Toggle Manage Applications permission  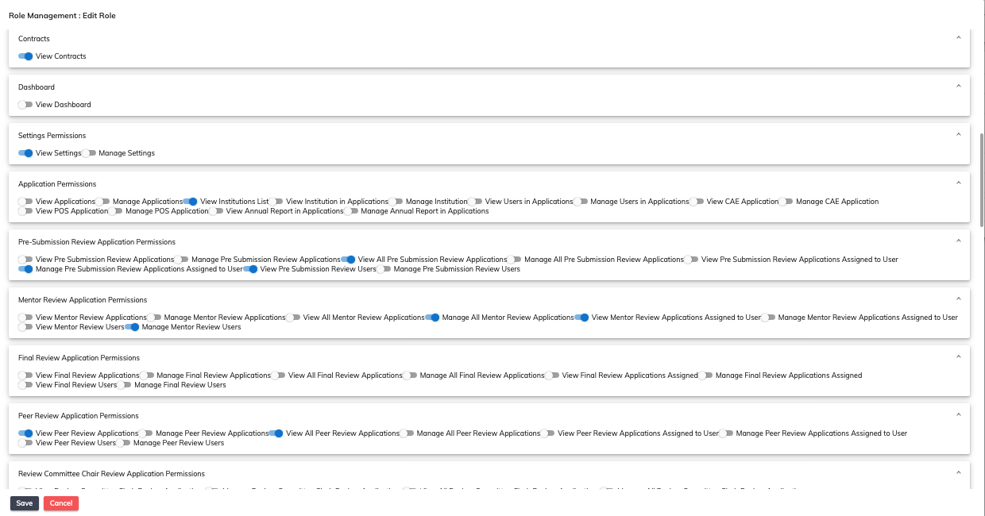coord(102,202)
